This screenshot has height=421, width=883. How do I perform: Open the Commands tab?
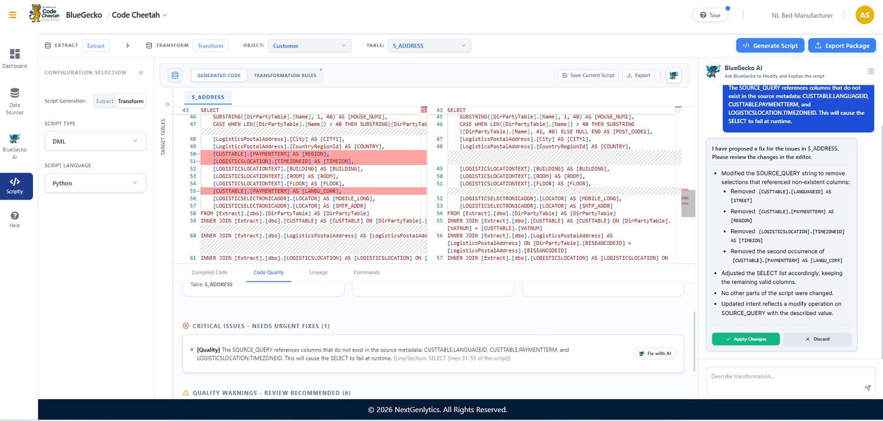pyautogui.click(x=367, y=273)
